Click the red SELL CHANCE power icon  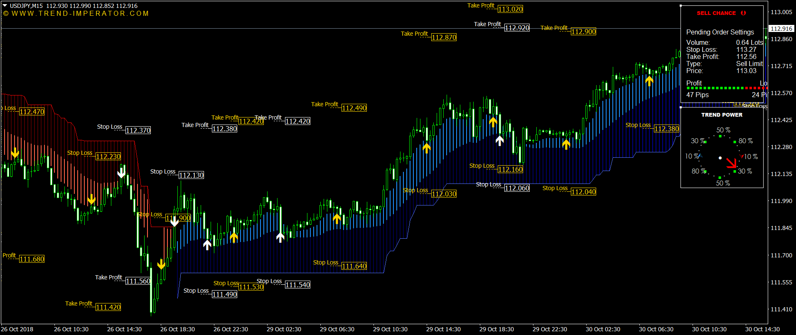tap(743, 13)
